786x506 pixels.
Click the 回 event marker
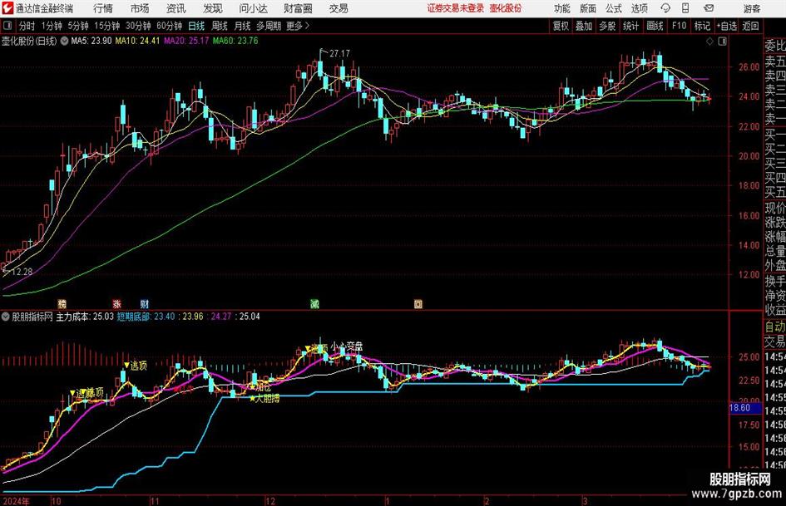[418, 303]
